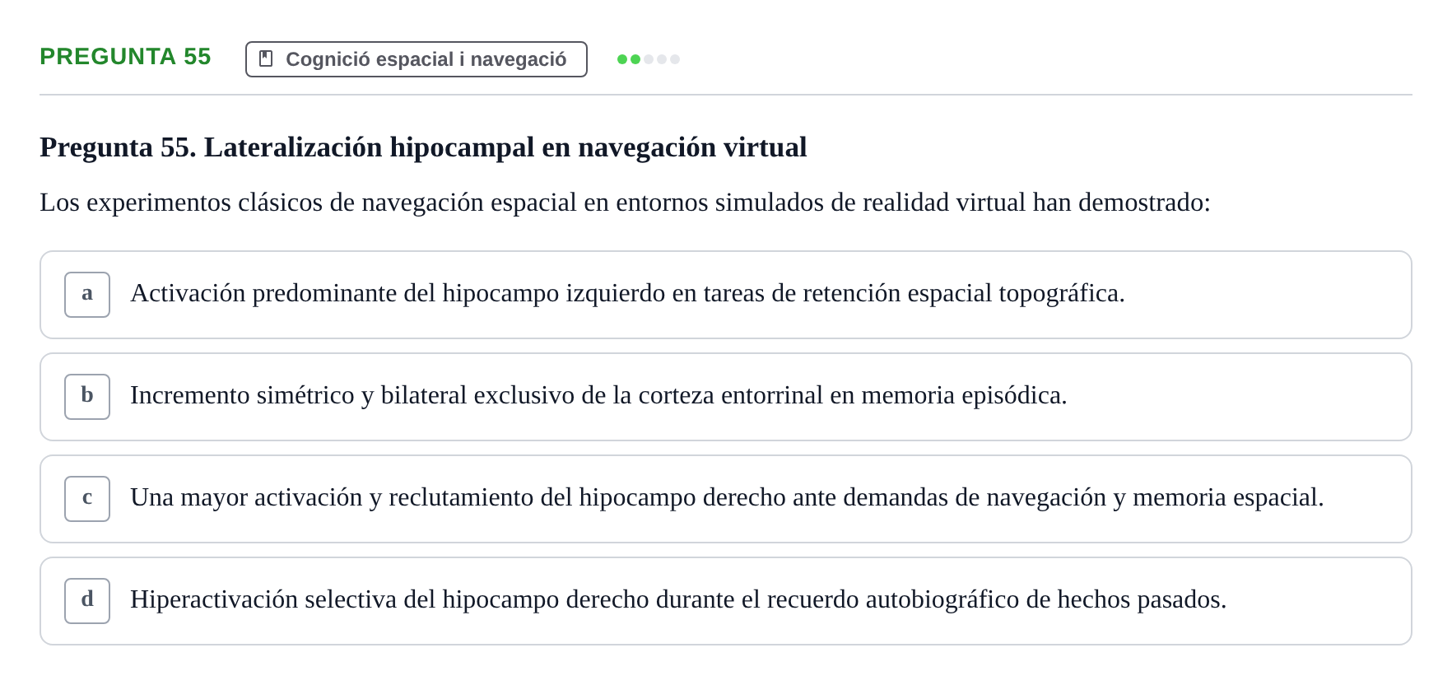Select answer option a letter box
1452x685 pixels.
[x=87, y=295]
